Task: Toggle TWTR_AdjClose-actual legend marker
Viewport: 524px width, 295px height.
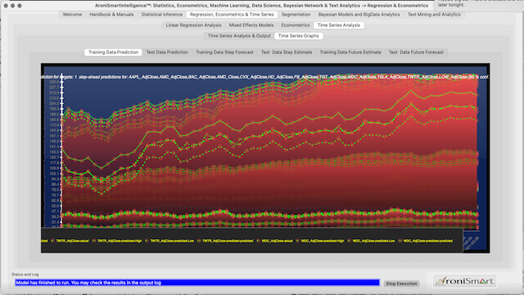Action: click(x=52, y=241)
